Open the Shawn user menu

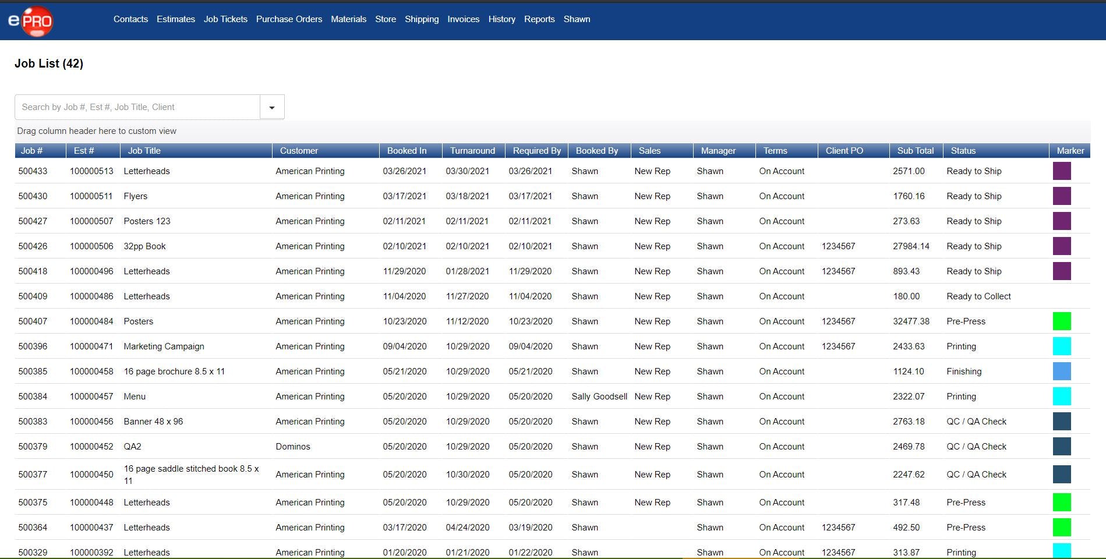pos(577,19)
